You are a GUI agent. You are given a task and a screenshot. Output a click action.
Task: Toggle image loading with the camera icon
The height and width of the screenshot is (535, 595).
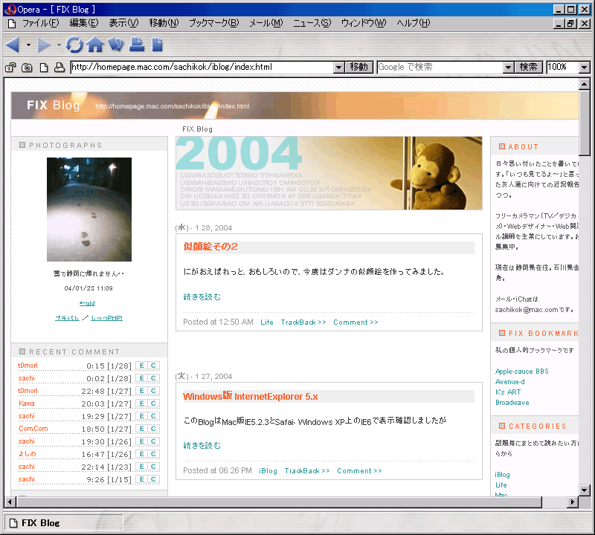point(27,68)
